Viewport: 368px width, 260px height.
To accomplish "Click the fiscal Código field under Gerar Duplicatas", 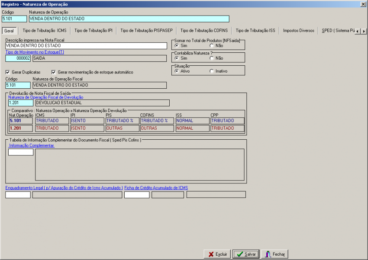I will click(18, 85).
